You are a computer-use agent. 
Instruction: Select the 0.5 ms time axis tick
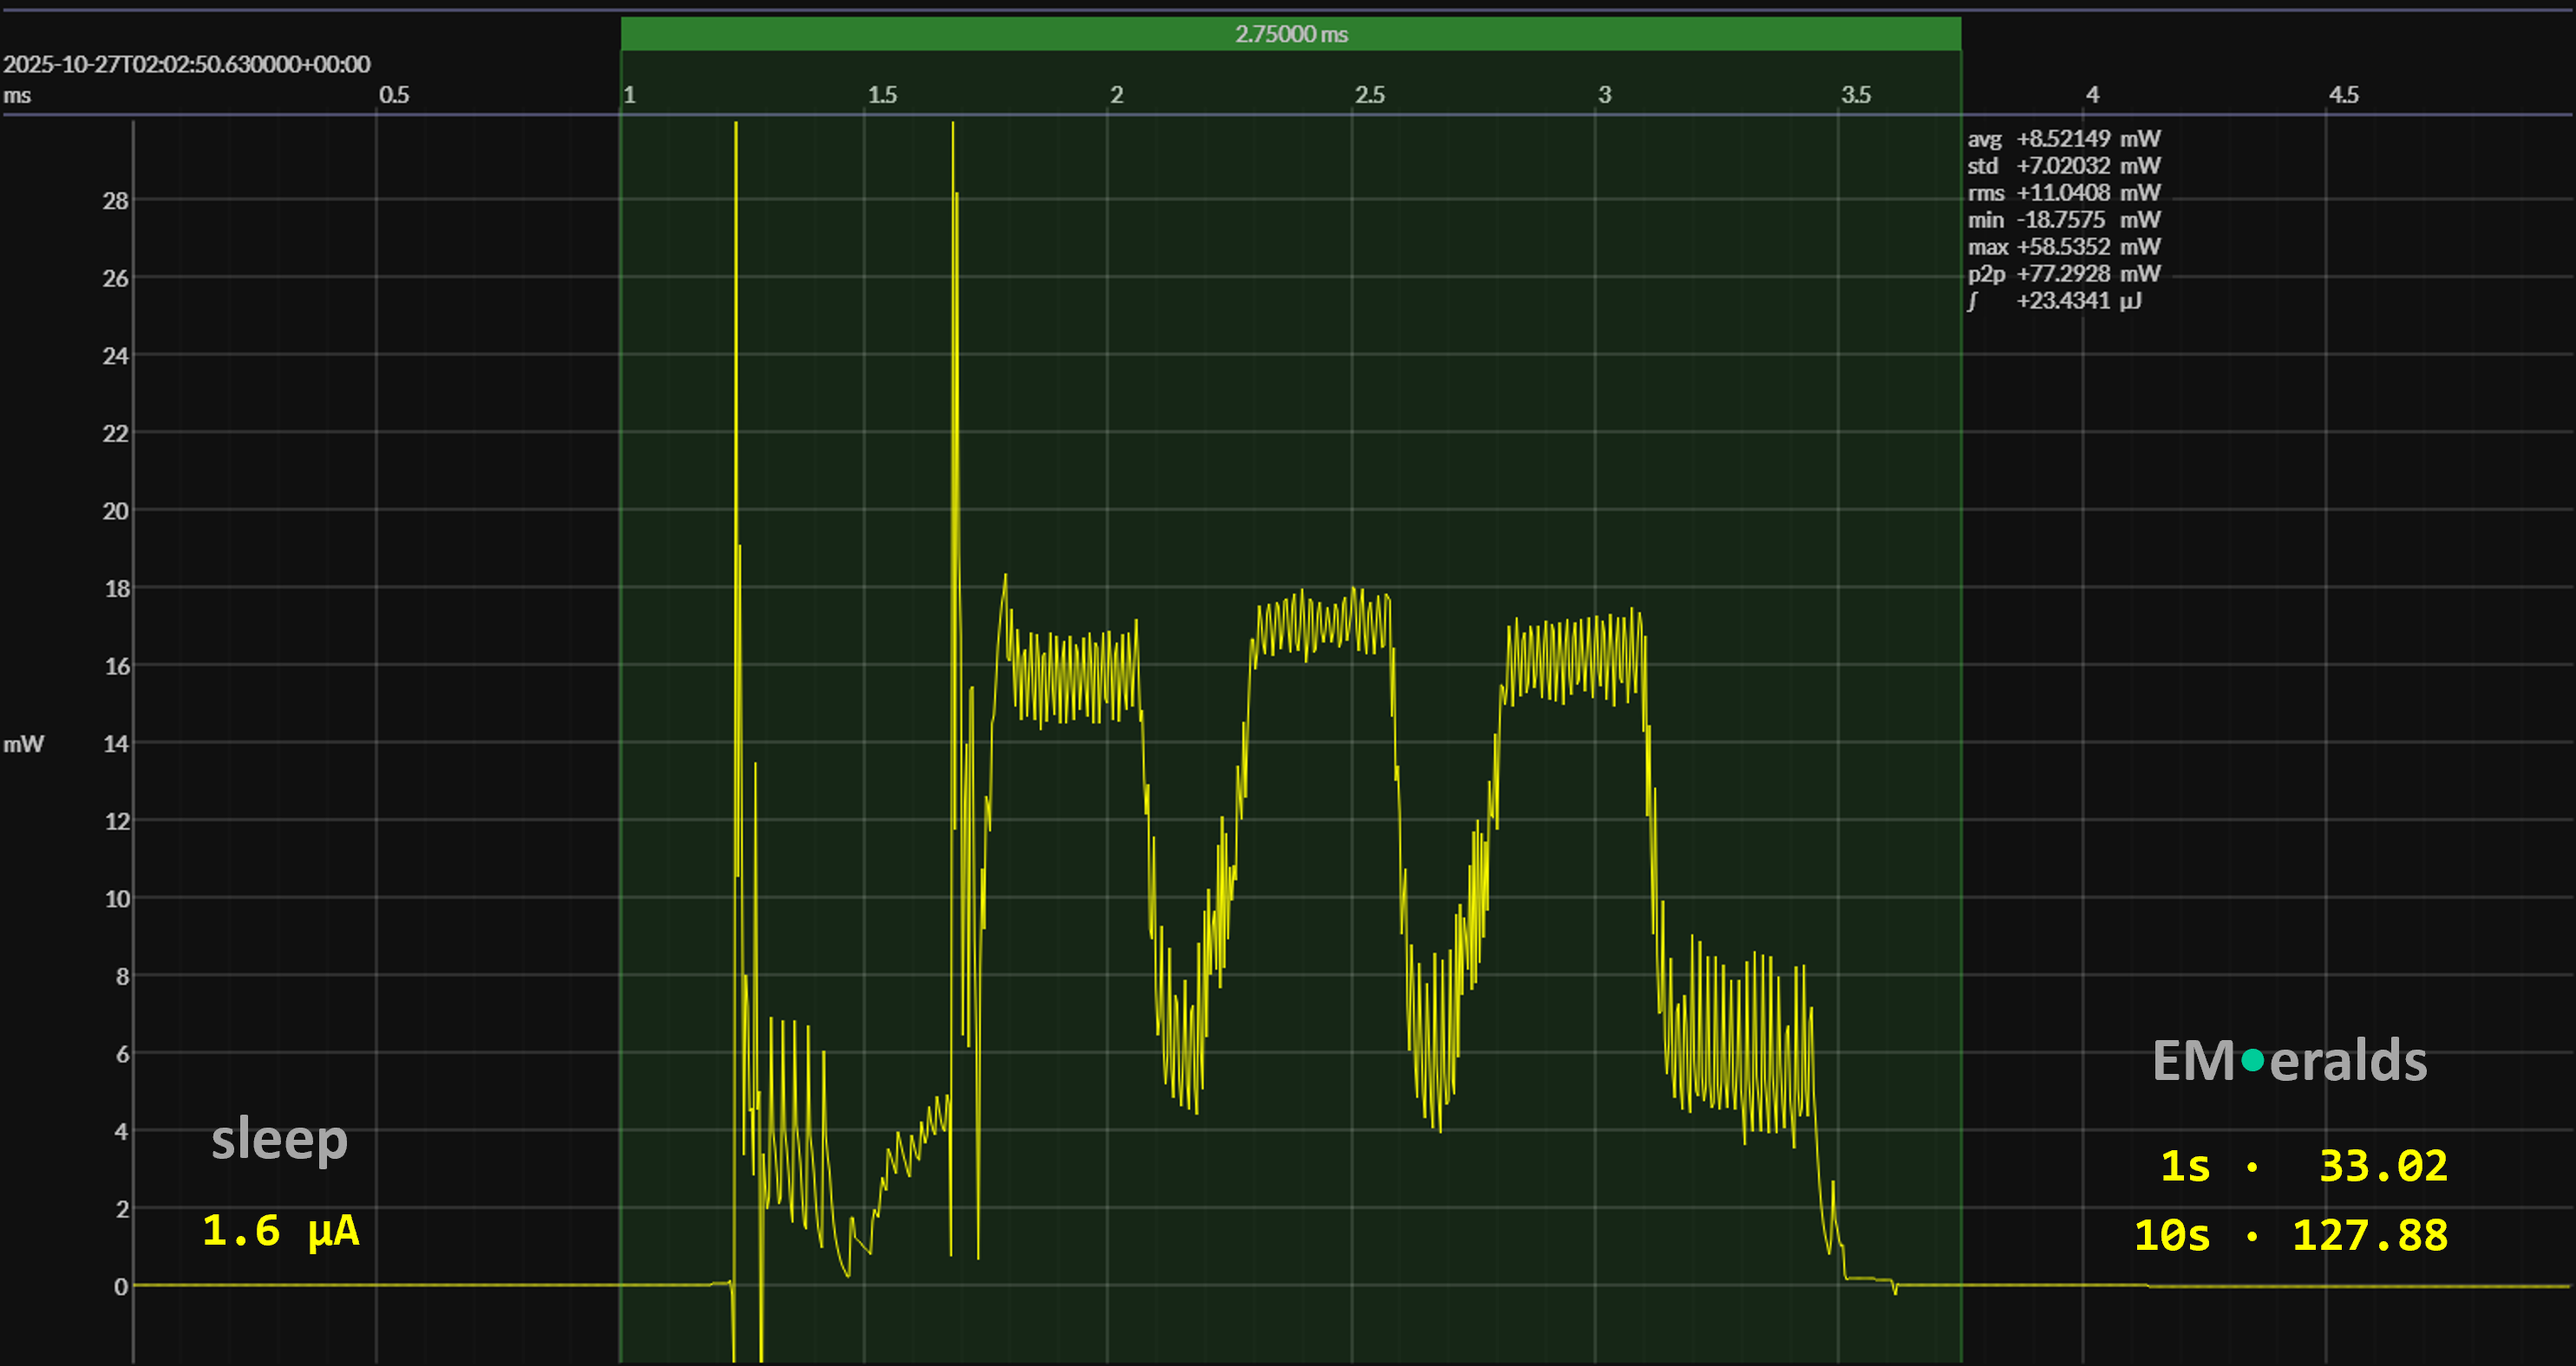(x=394, y=95)
